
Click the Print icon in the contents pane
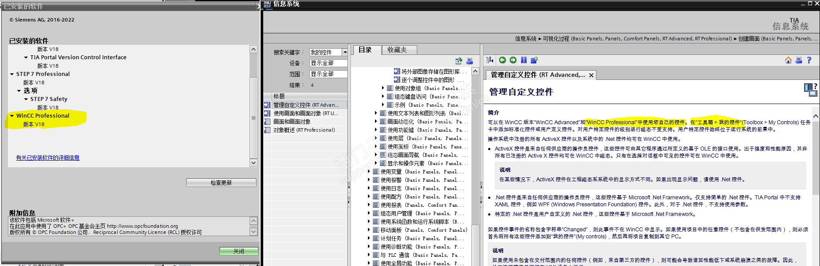[470, 61]
